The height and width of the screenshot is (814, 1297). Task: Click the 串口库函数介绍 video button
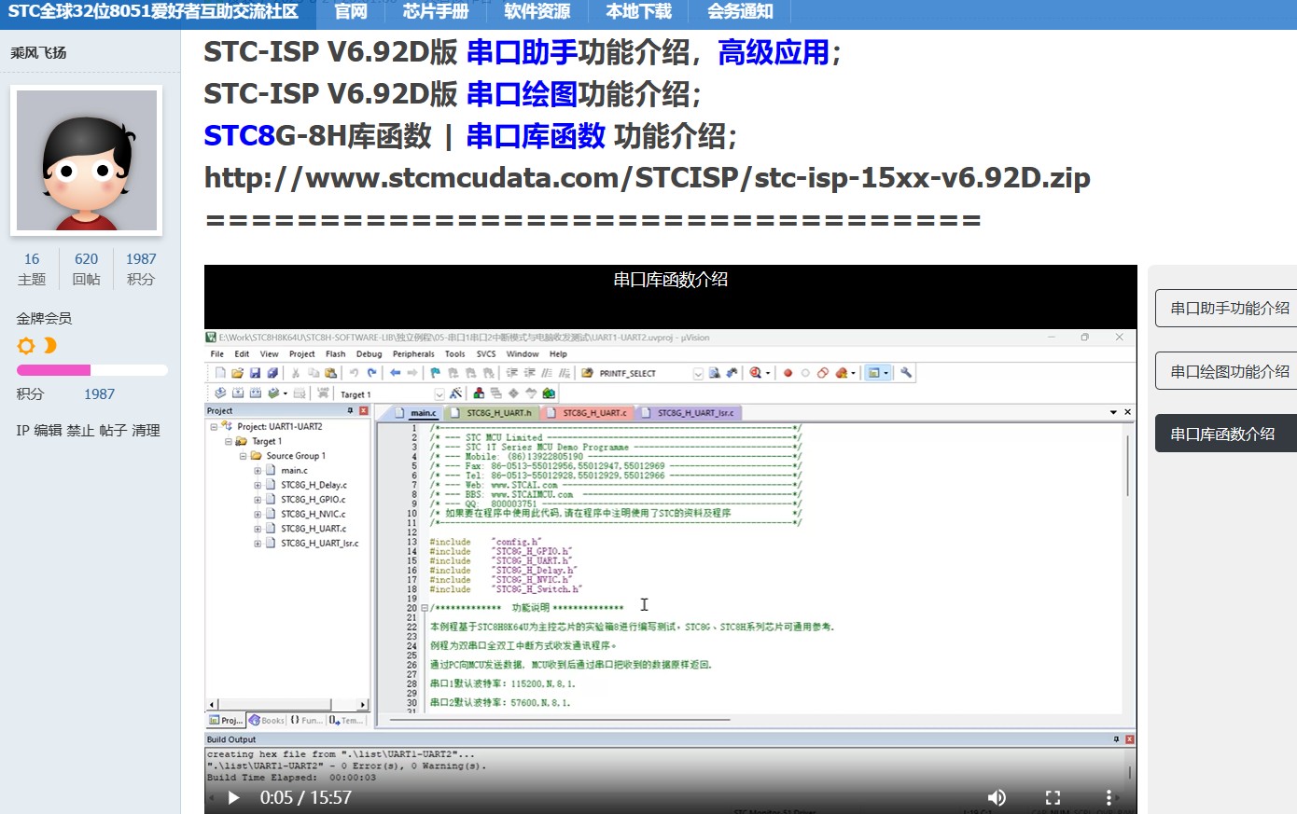(1226, 434)
